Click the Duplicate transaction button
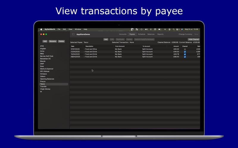The image size is (238, 148). tap(120, 39)
